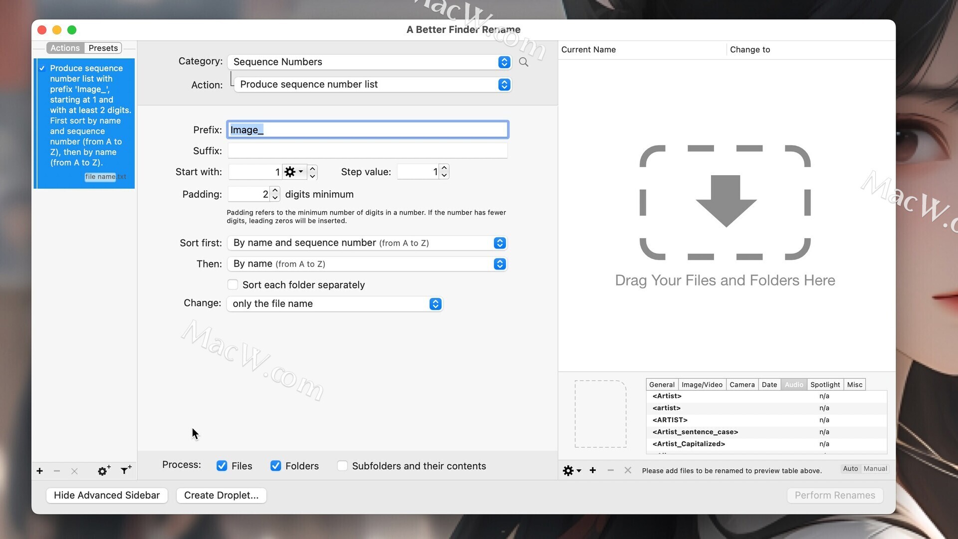The image size is (958, 539).
Task: Click the gear-plus icon in the Actions sidebar
Action: click(x=104, y=471)
